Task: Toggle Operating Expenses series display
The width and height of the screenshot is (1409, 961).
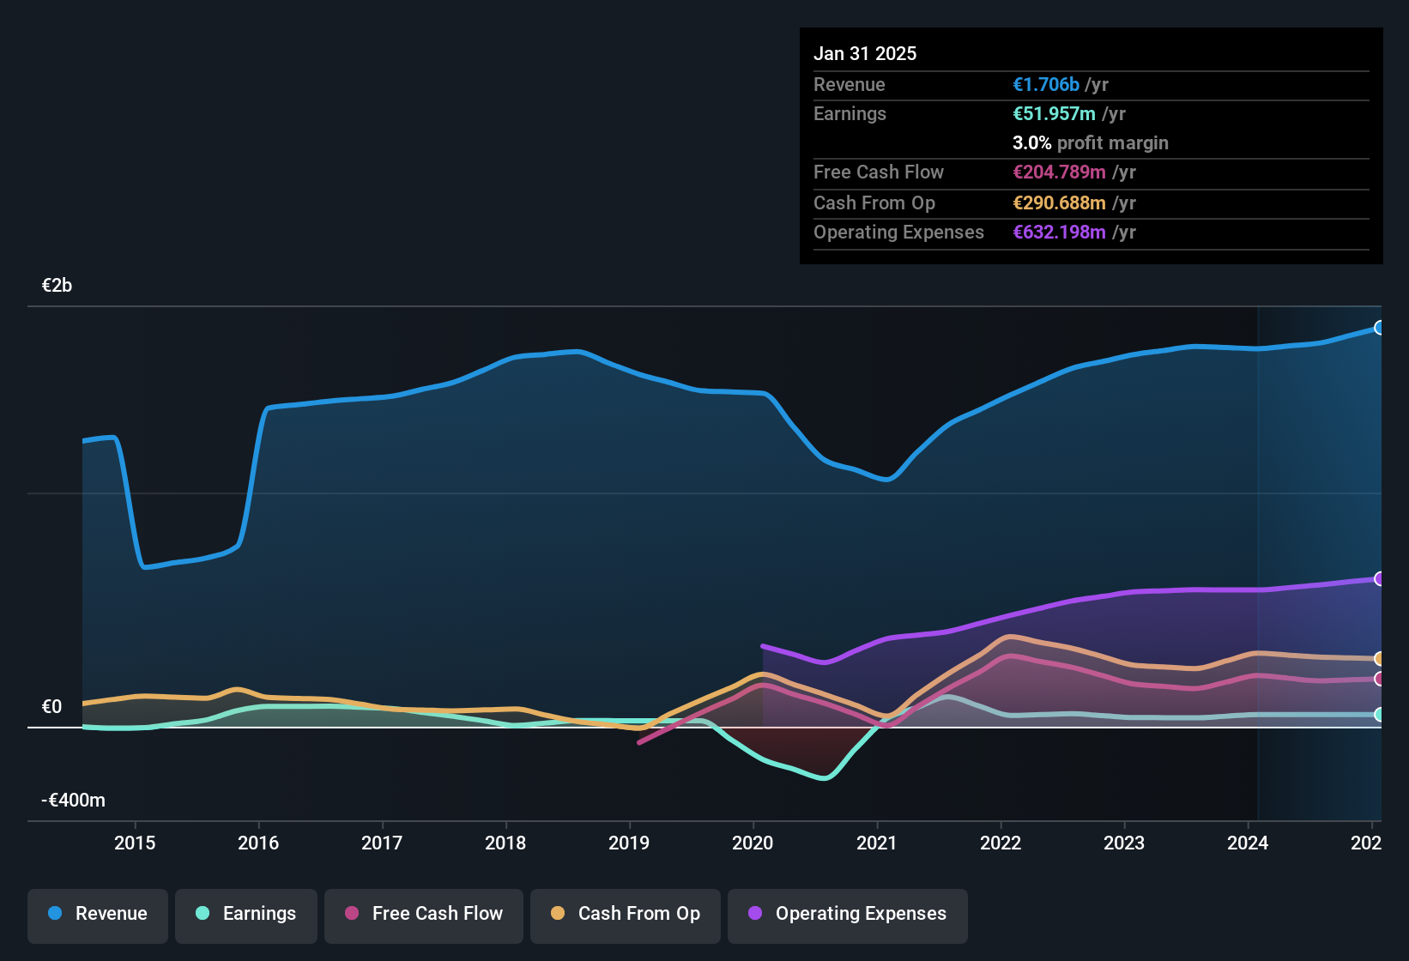Action: click(847, 915)
